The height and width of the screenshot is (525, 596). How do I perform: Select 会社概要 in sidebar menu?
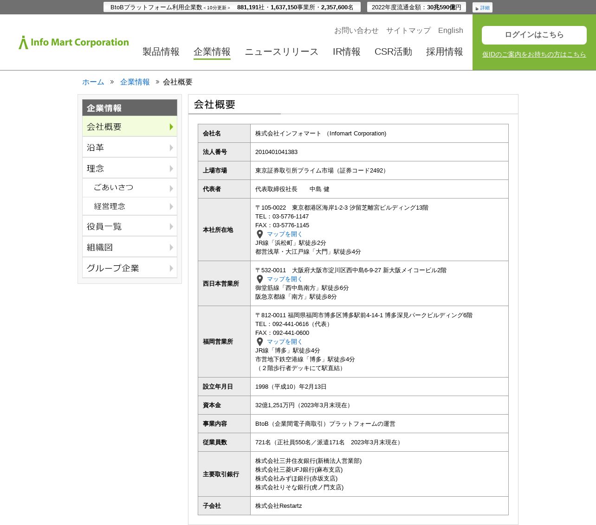tap(130, 127)
